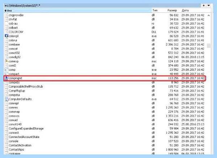Click the comexp msc file icon

(x=7, y=61)
